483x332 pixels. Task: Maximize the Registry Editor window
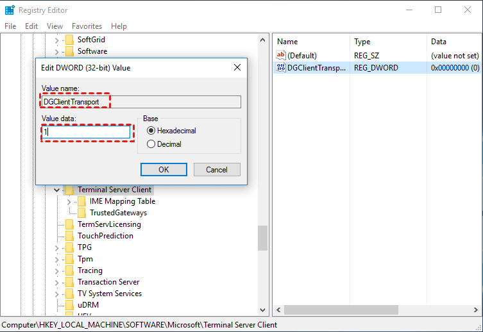click(438, 10)
